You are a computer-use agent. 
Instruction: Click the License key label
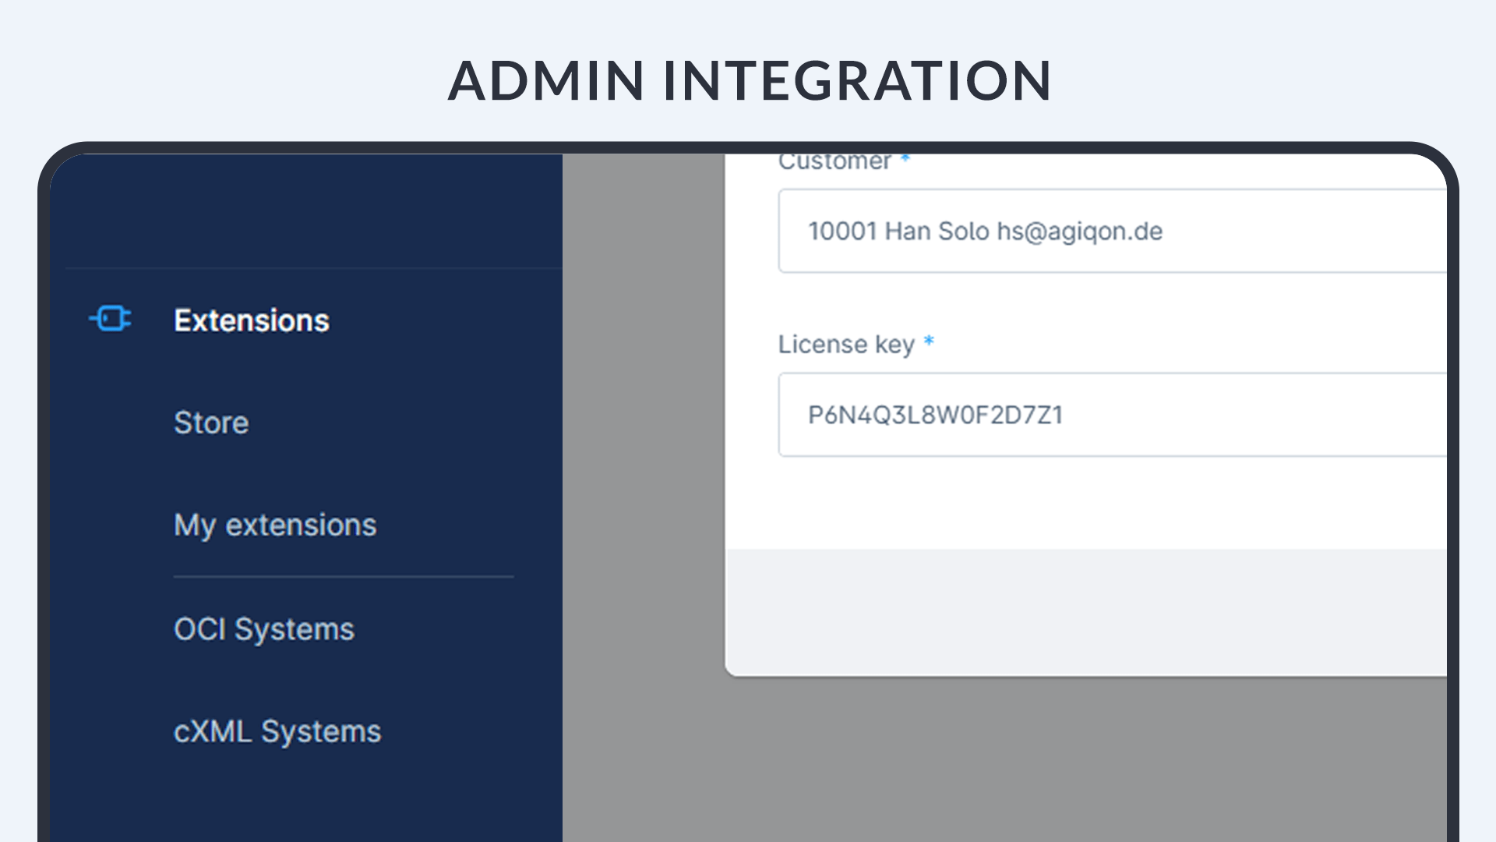pos(846,345)
